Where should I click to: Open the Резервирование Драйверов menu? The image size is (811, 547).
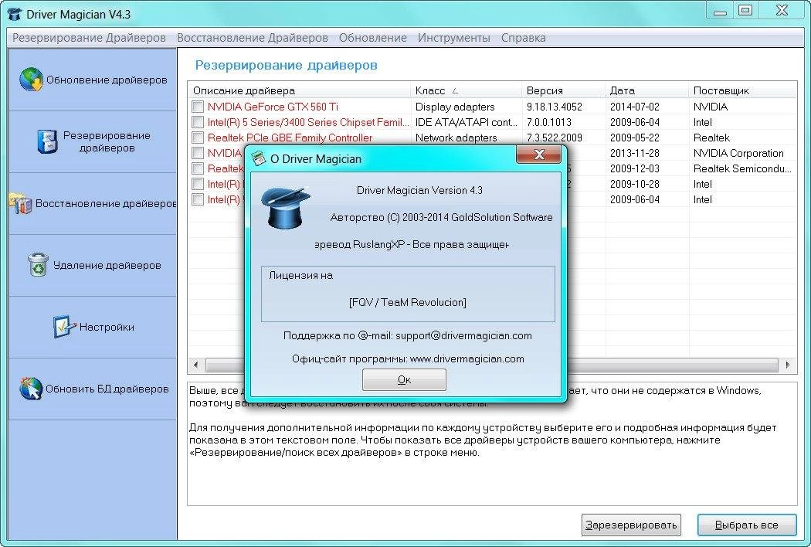89,38
